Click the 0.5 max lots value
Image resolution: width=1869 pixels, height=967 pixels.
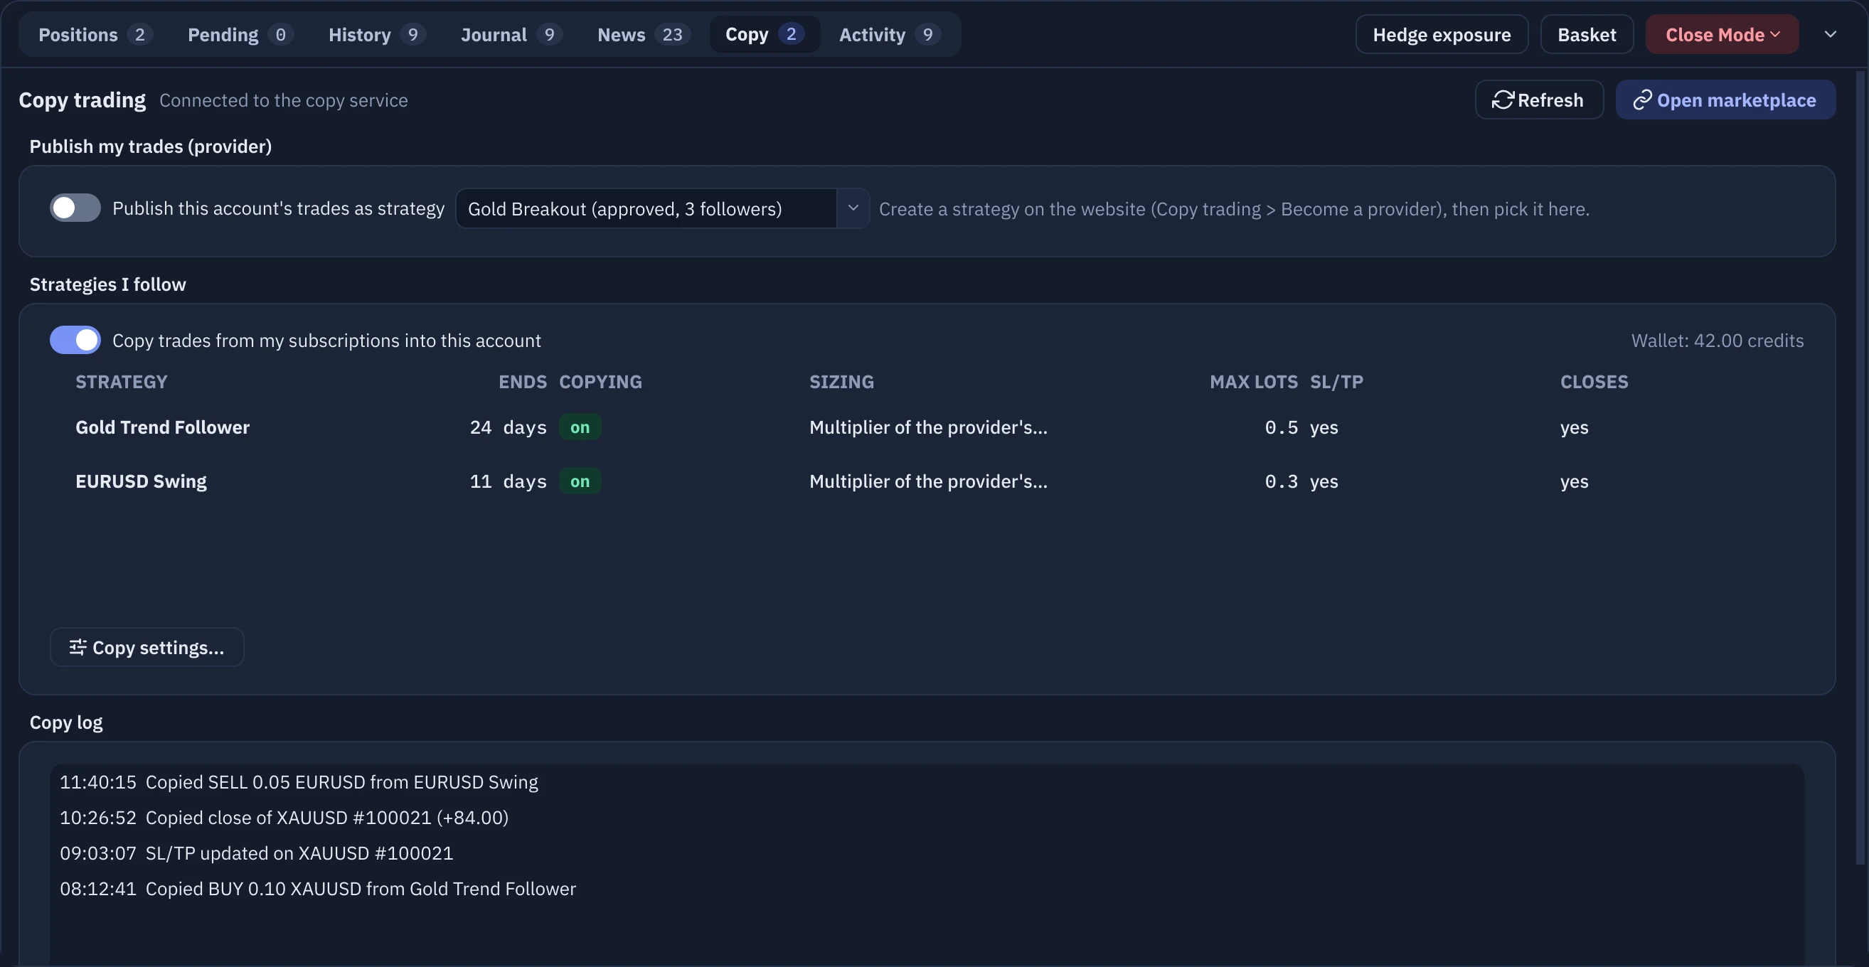pos(1282,427)
